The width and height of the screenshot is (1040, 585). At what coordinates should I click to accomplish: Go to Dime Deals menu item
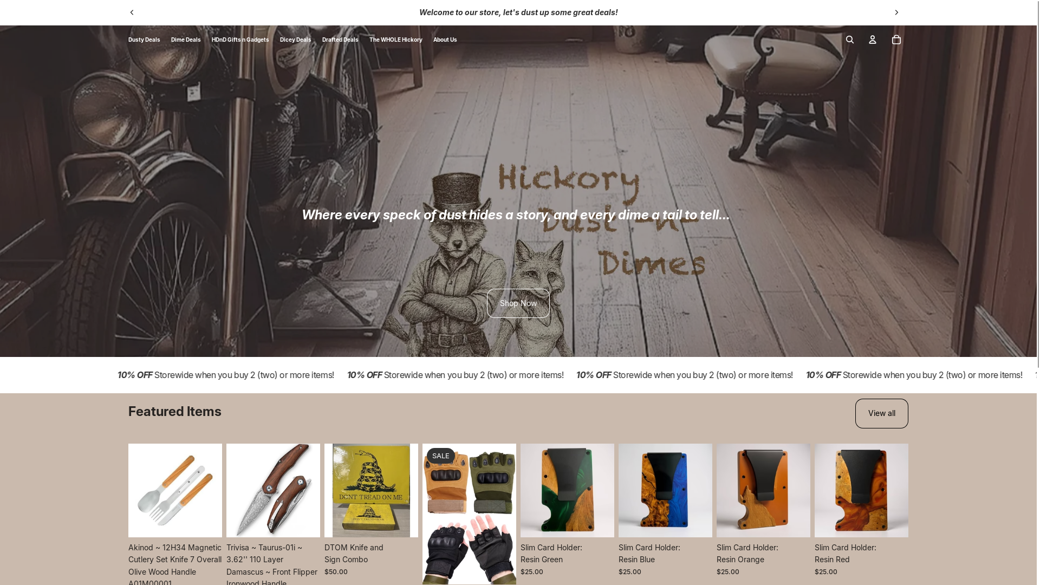[186, 40]
